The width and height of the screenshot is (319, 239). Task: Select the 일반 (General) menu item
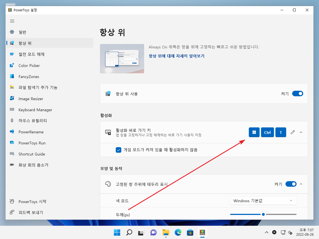pos(50,32)
